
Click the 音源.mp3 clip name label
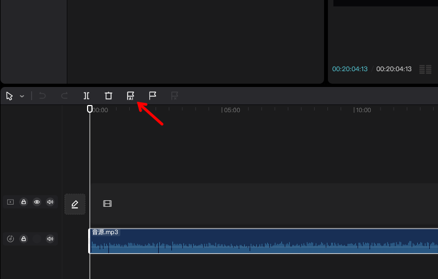tap(105, 232)
